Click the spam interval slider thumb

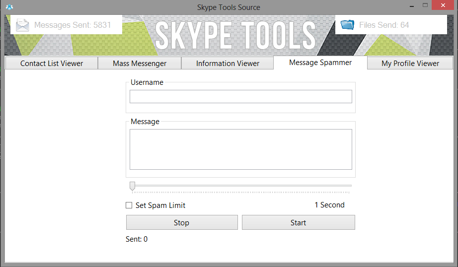point(132,186)
